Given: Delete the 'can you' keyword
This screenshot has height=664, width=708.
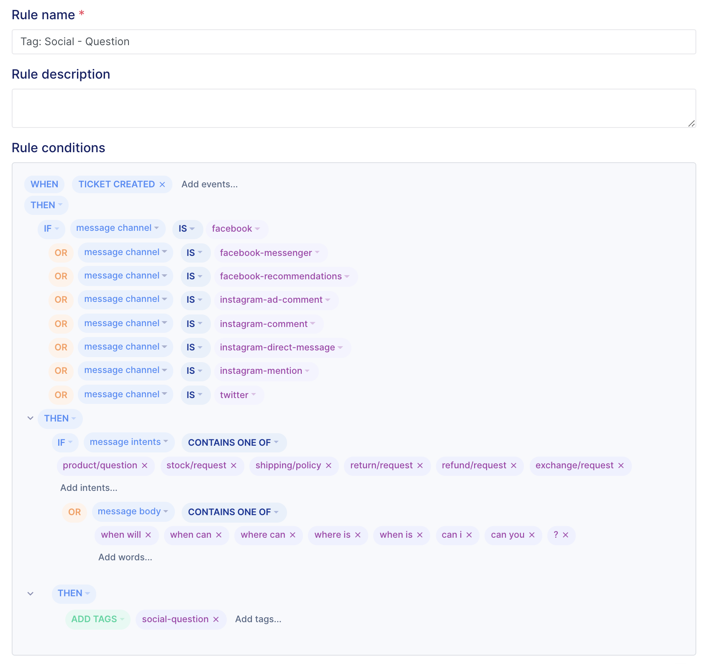Looking at the screenshot, I should (x=532, y=535).
